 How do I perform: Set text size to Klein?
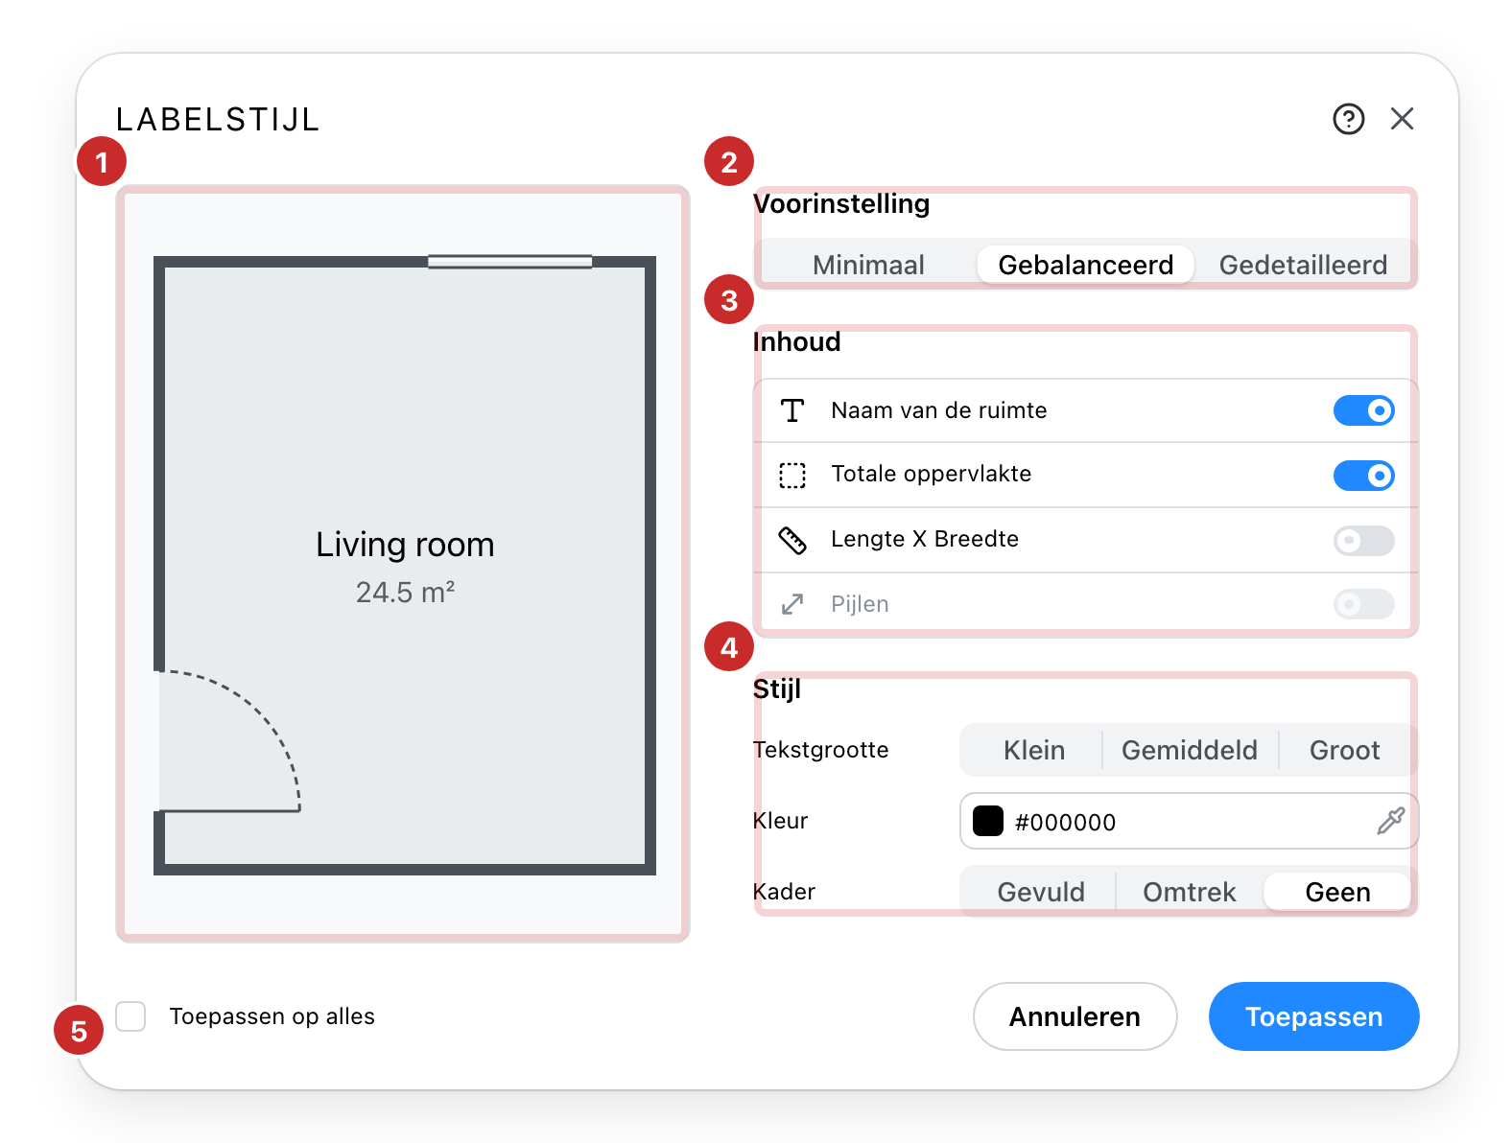pyautogui.click(x=1033, y=750)
